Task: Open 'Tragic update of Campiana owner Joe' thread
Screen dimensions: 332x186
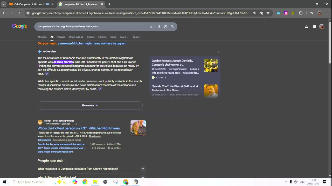Action: pyautogui.click(x=62, y=148)
